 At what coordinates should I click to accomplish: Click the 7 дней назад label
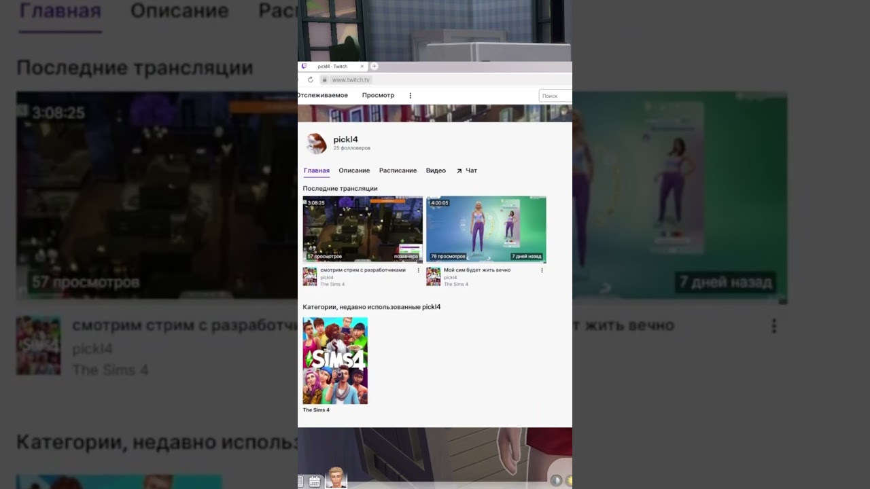tap(527, 257)
